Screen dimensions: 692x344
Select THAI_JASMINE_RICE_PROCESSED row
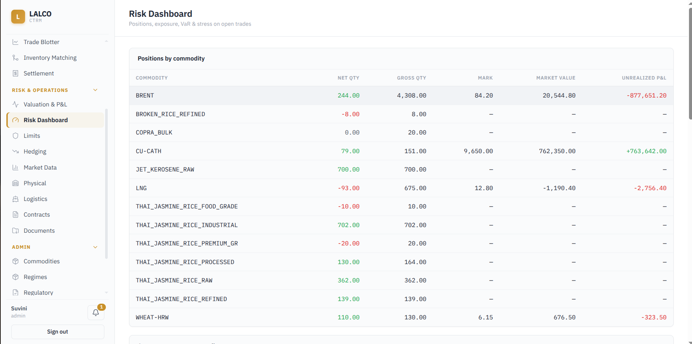click(x=401, y=262)
